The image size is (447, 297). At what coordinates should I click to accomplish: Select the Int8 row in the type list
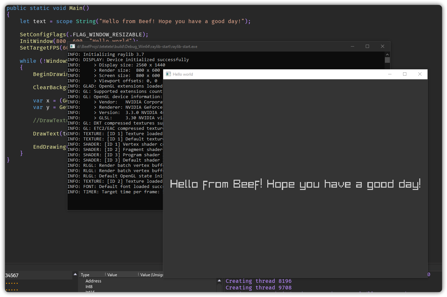[x=89, y=287]
